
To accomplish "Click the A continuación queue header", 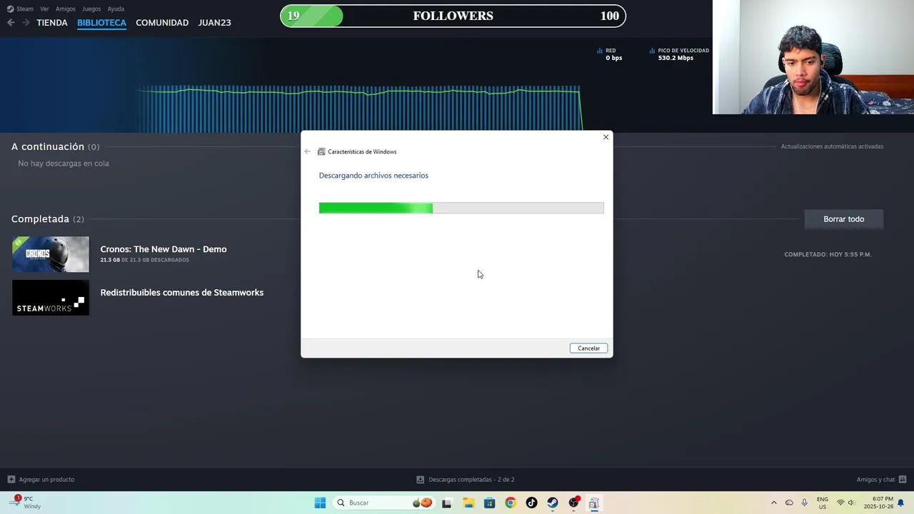I will tap(55, 146).
